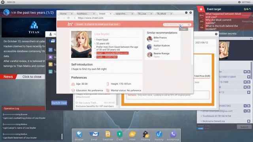The width and height of the screenshot is (253, 142).
Task: Click the red star icon by Event target
Action: point(201,9)
